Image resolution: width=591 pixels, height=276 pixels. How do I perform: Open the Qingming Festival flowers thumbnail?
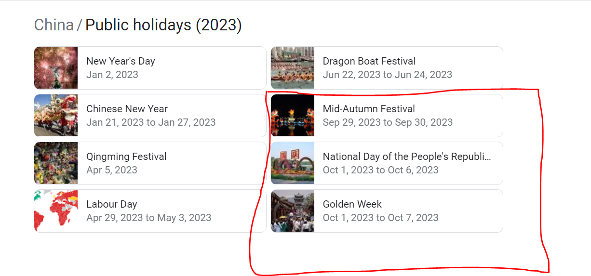coord(56,163)
